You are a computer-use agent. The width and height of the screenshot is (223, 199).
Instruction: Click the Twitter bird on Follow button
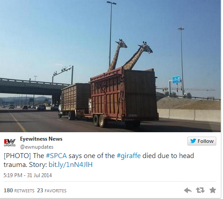click(193, 141)
